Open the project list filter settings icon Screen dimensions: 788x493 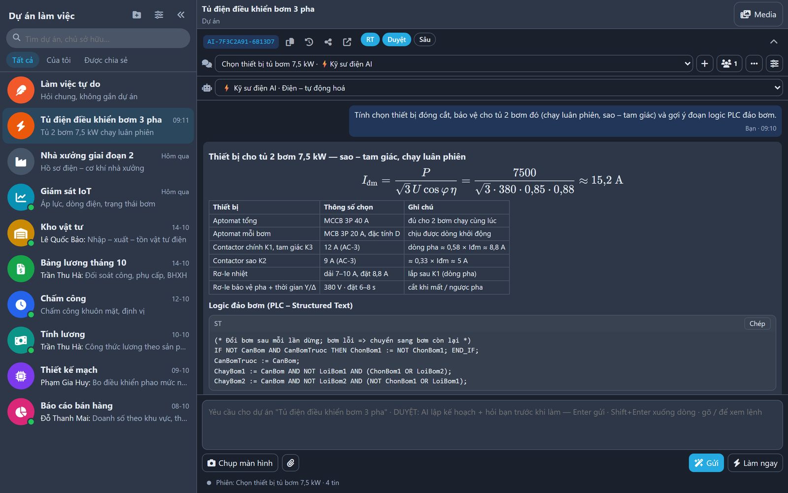pos(159,15)
